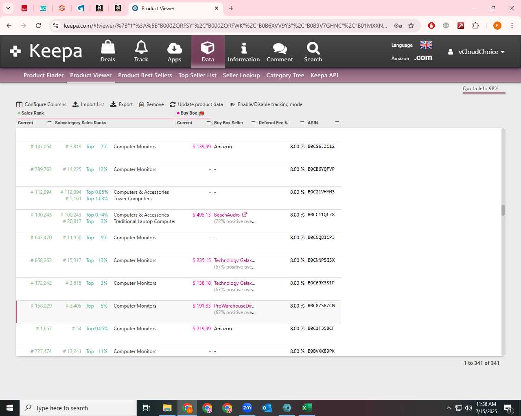Click Tower Computers subcategory text

133,199
